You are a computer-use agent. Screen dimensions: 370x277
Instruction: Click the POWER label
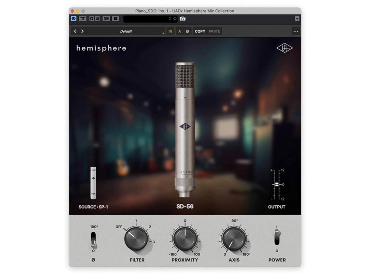277,260
